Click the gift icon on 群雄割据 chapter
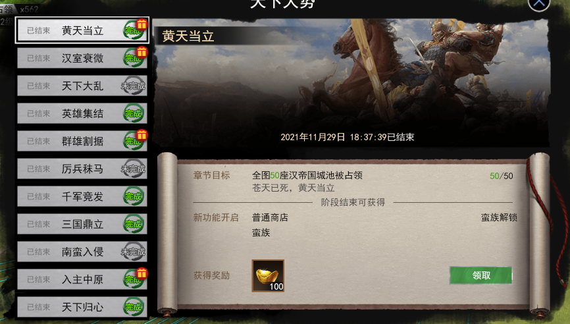Image resolution: width=570 pixels, height=324 pixels. 142,135
